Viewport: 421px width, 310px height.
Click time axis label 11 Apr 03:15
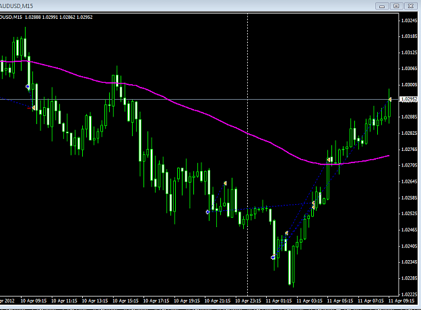click(309, 301)
